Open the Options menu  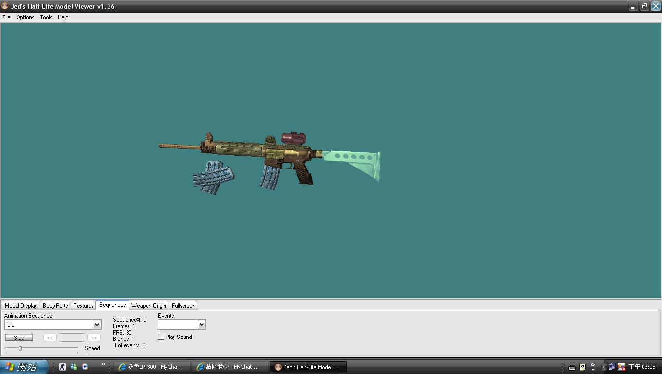[25, 17]
